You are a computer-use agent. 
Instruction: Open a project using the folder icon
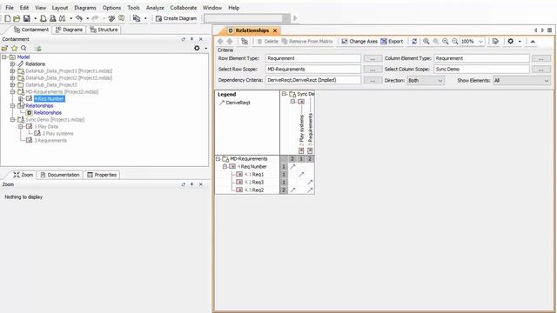coord(17,18)
